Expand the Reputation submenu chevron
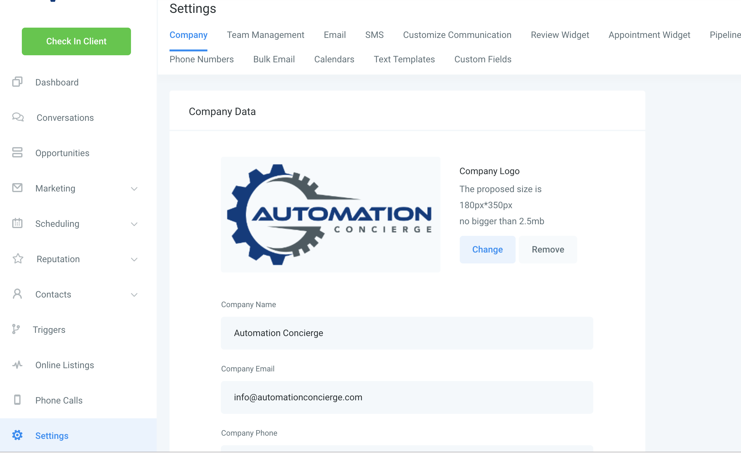 134,260
